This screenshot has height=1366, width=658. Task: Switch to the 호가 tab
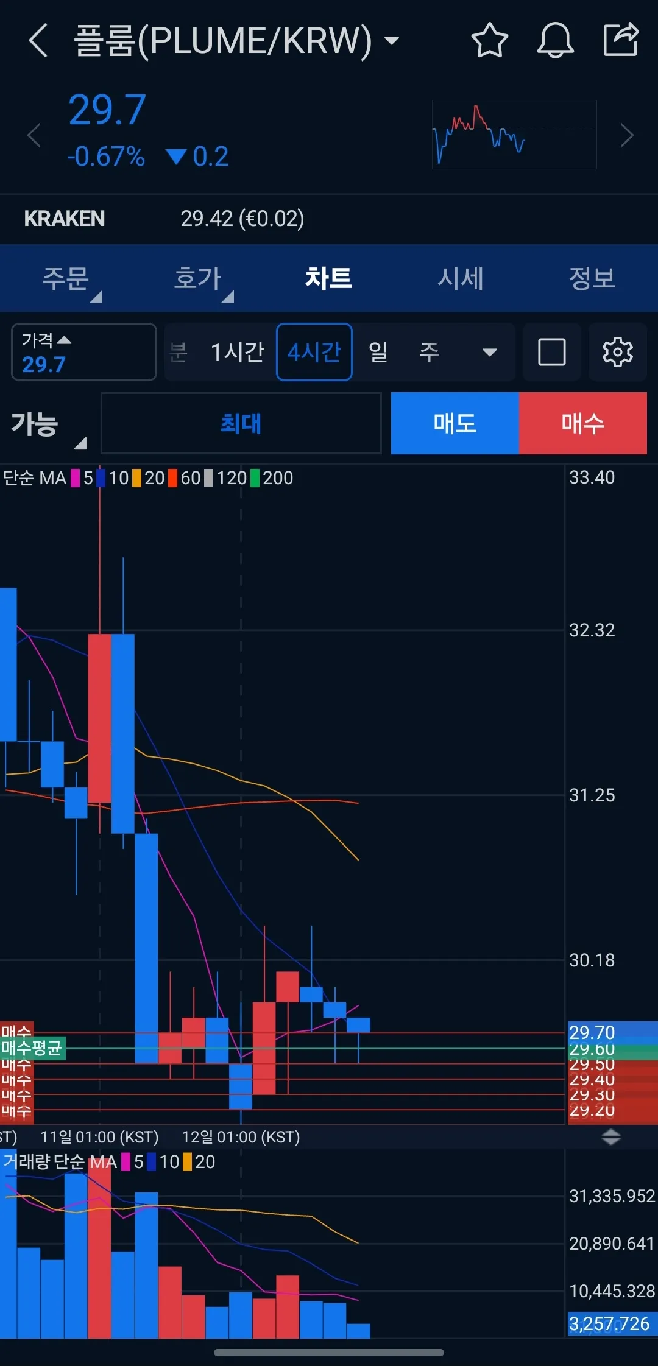tap(197, 279)
